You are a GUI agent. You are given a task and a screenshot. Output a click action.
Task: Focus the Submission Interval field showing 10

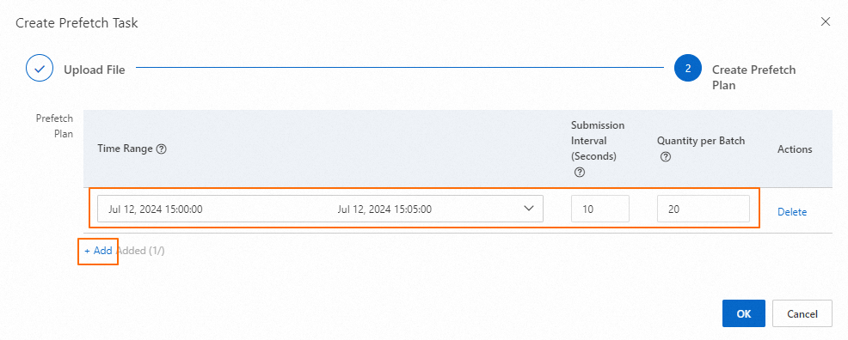pyautogui.click(x=600, y=209)
